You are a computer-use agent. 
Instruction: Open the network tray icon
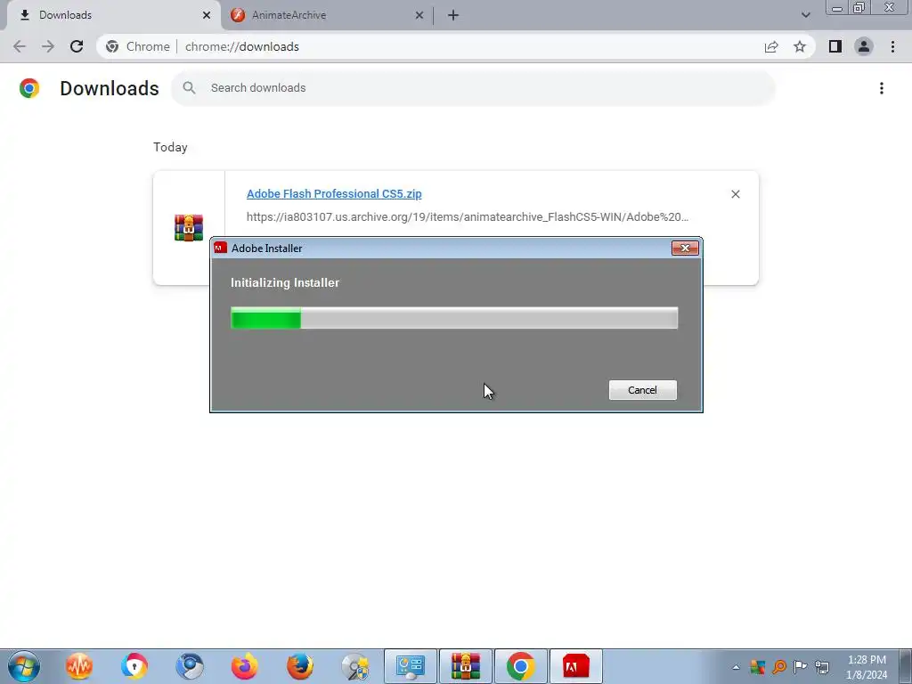coord(822,667)
